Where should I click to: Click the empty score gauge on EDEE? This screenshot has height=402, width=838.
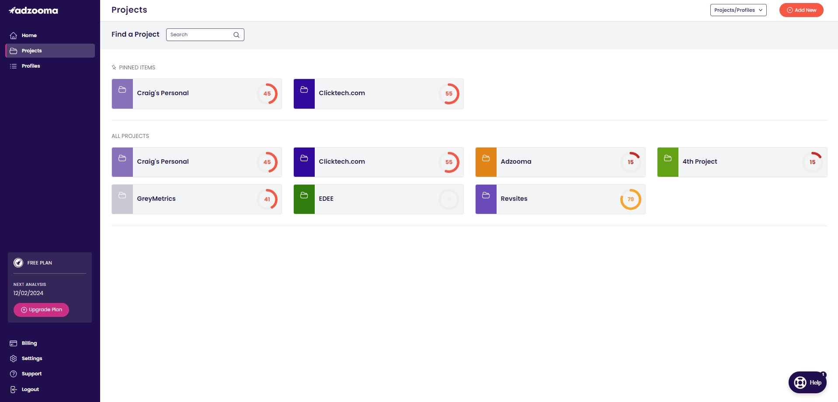point(449,199)
